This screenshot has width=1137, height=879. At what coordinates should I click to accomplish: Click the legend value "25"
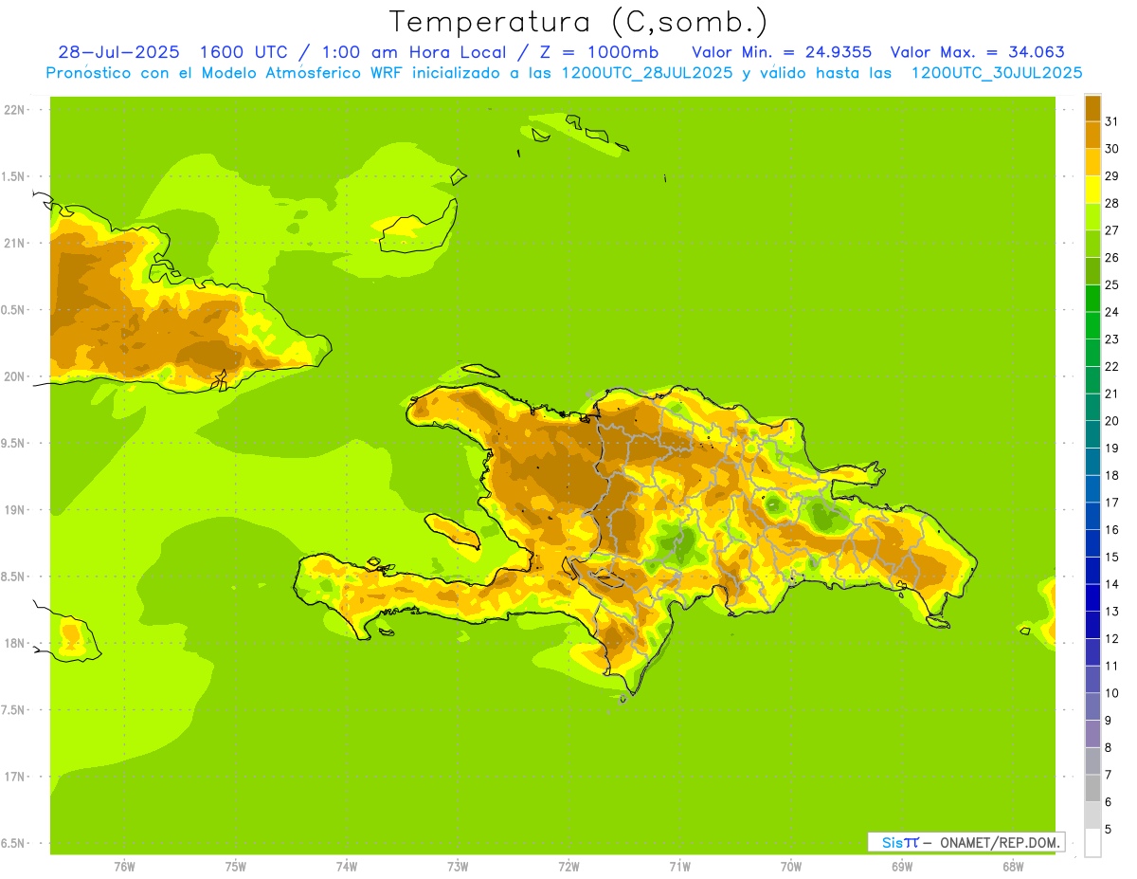1112,284
